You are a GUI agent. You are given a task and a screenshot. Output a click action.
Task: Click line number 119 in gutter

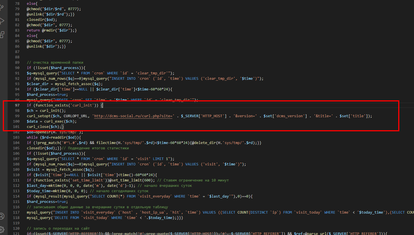[16, 223]
